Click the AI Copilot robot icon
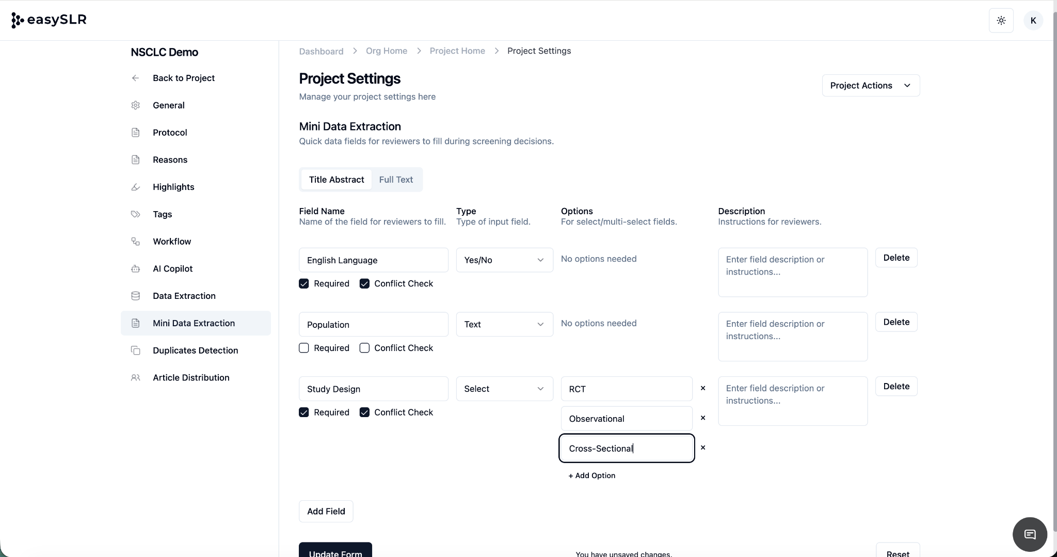This screenshot has width=1057, height=557. pos(135,269)
